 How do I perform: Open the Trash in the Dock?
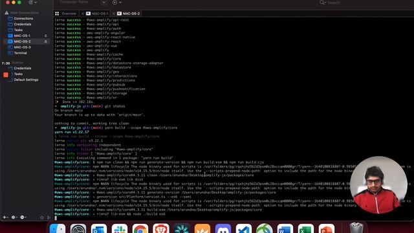click(x=356, y=228)
